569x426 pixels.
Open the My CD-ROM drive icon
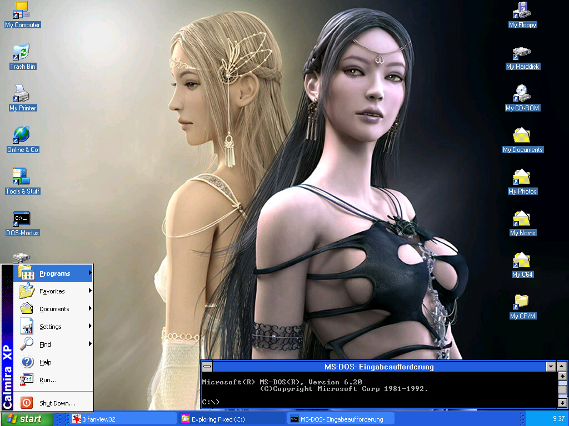(x=522, y=94)
